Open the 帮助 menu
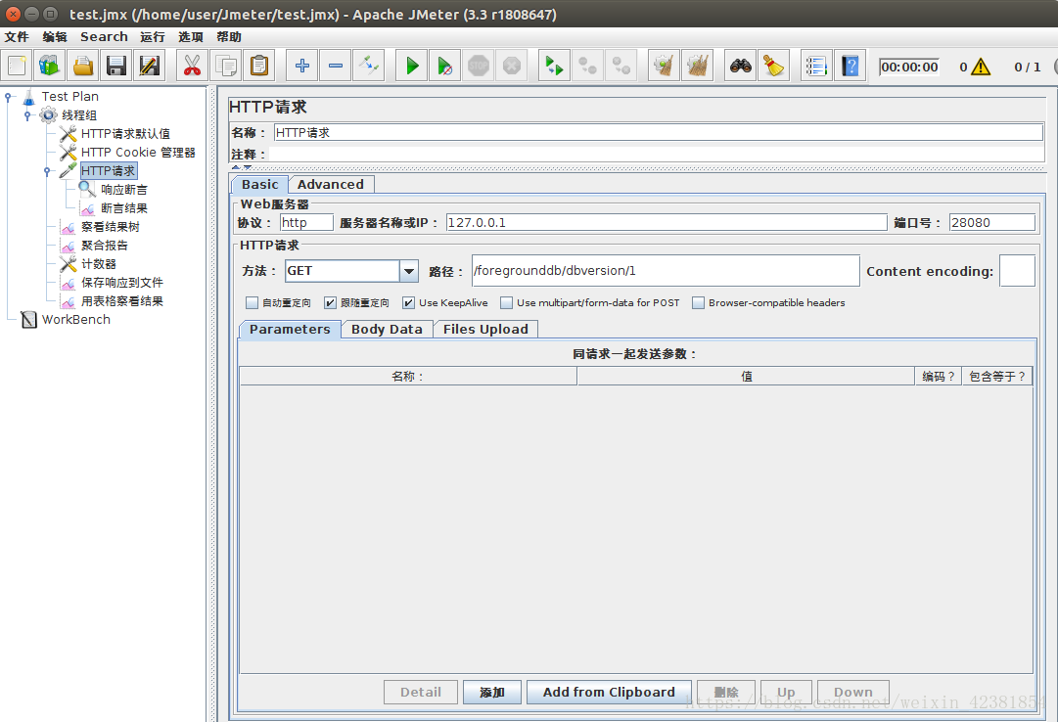The height and width of the screenshot is (722, 1058). pyautogui.click(x=229, y=36)
